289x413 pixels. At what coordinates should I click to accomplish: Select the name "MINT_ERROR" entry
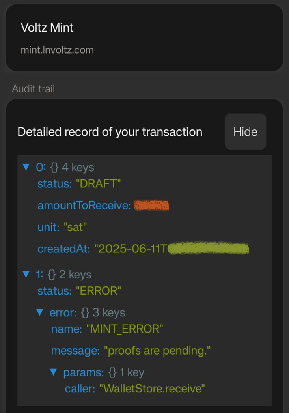tap(107, 329)
